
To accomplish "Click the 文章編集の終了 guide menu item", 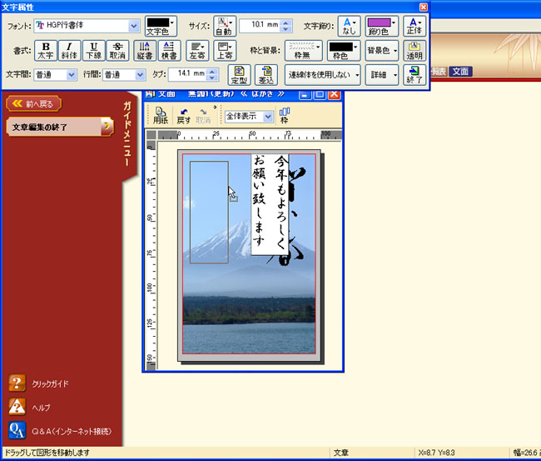I will [x=58, y=127].
